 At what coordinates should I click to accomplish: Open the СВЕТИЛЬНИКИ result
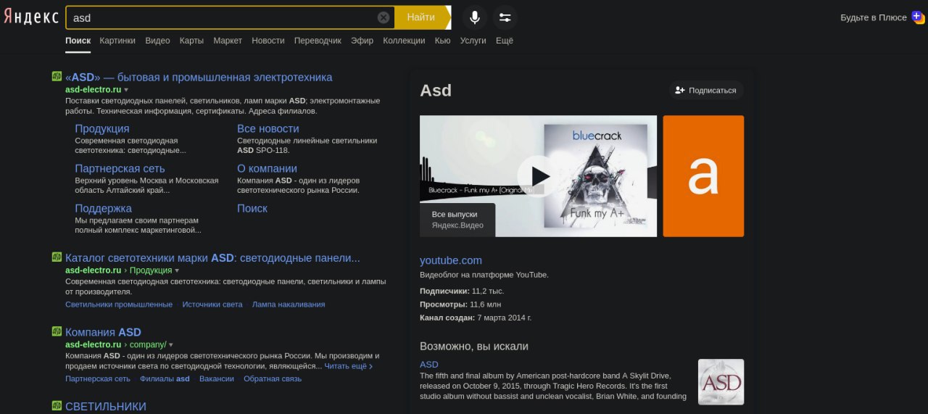[106, 406]
